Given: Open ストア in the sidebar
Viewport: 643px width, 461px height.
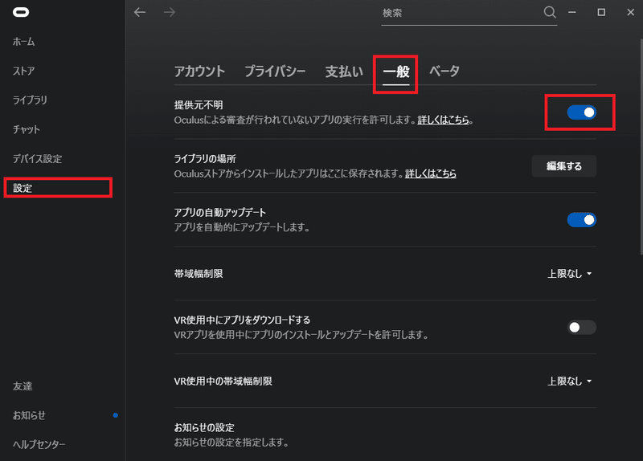Looking at the screenshot, I should coord(24,71).
